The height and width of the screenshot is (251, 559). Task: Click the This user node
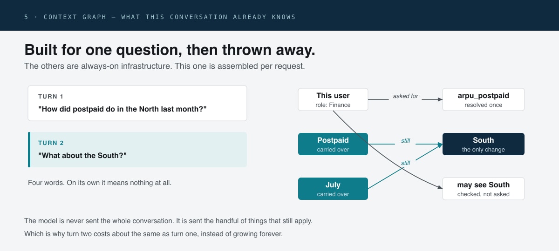tap(333, 99)
